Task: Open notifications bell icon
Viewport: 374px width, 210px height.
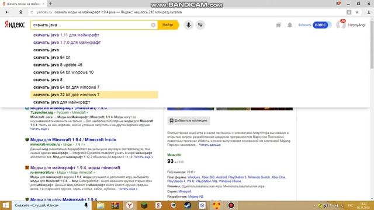Action: [x=290, y=25]
